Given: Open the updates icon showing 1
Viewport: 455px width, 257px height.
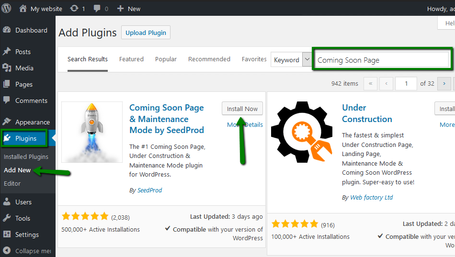Looking at the screenshot, I should (74, 9).
